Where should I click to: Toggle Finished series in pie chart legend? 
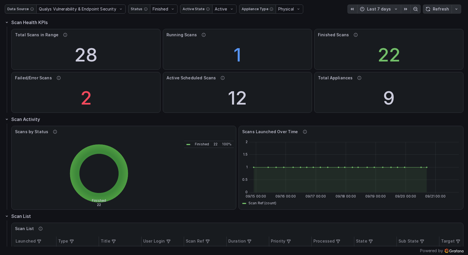coord(202,144)
